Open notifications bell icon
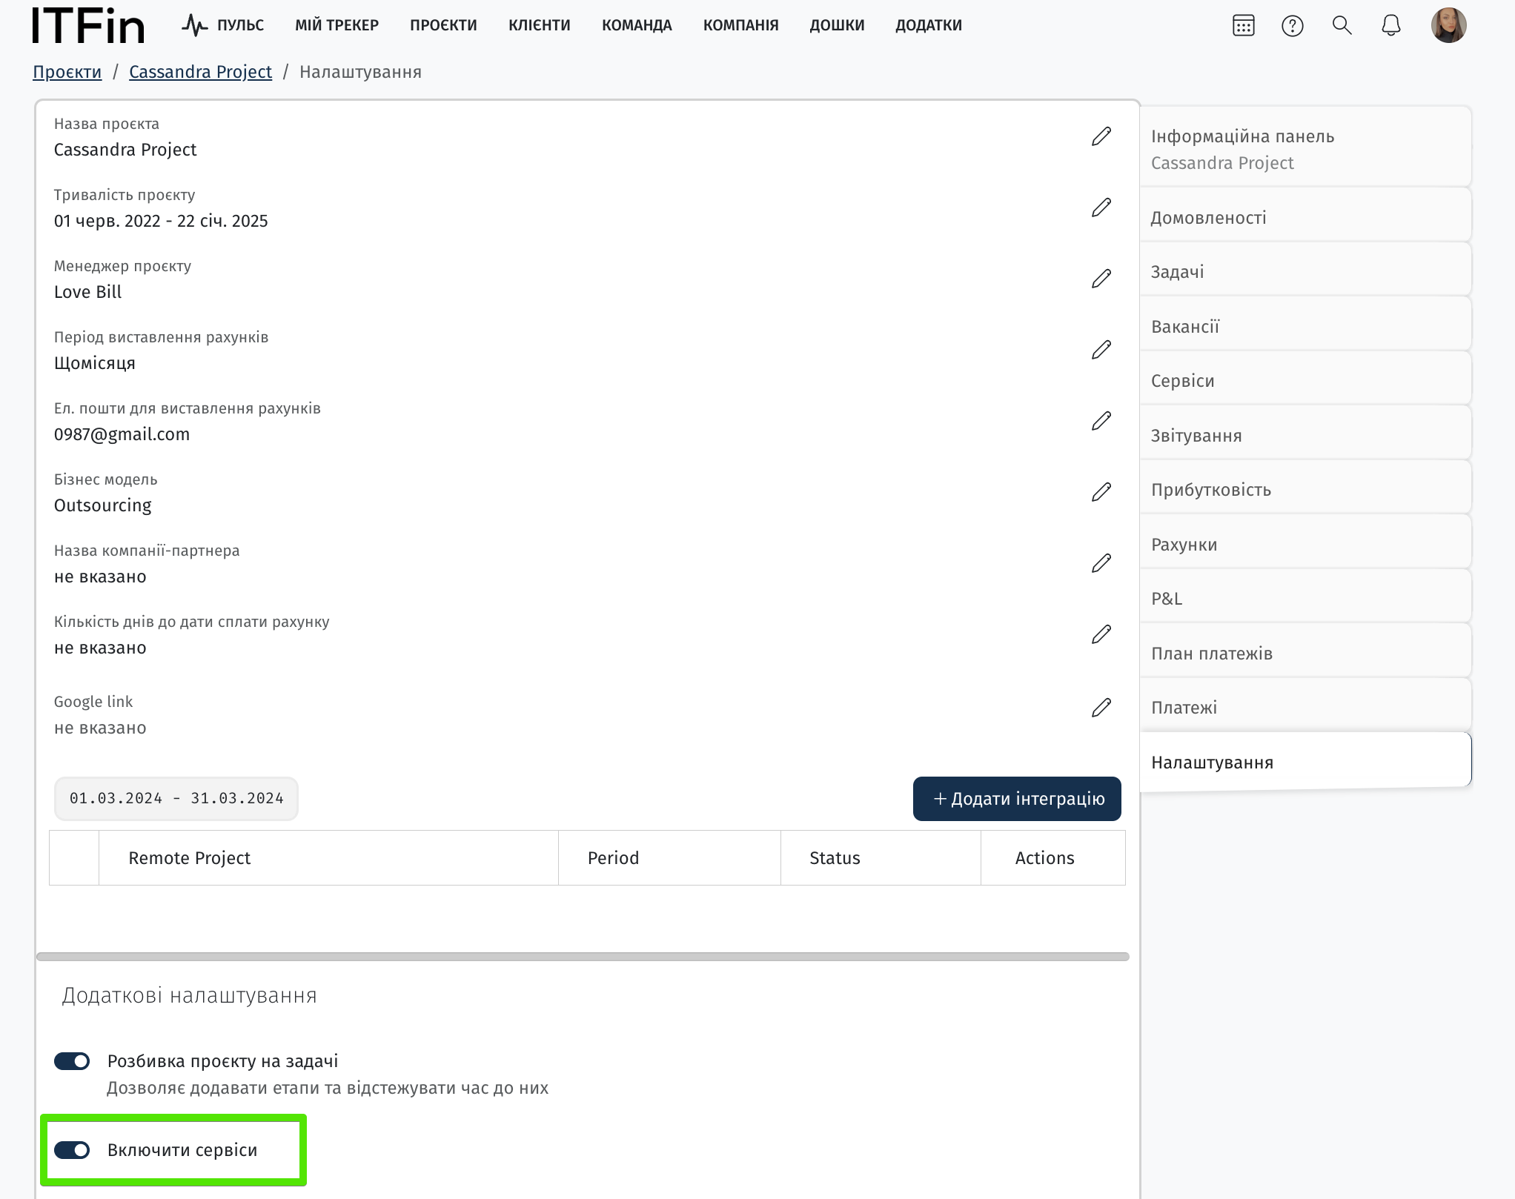This screenshot has width=1515, height=1199. click(x=1391, y=25)
